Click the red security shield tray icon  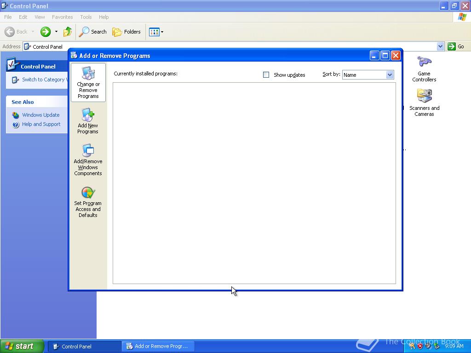pos(420,346)
